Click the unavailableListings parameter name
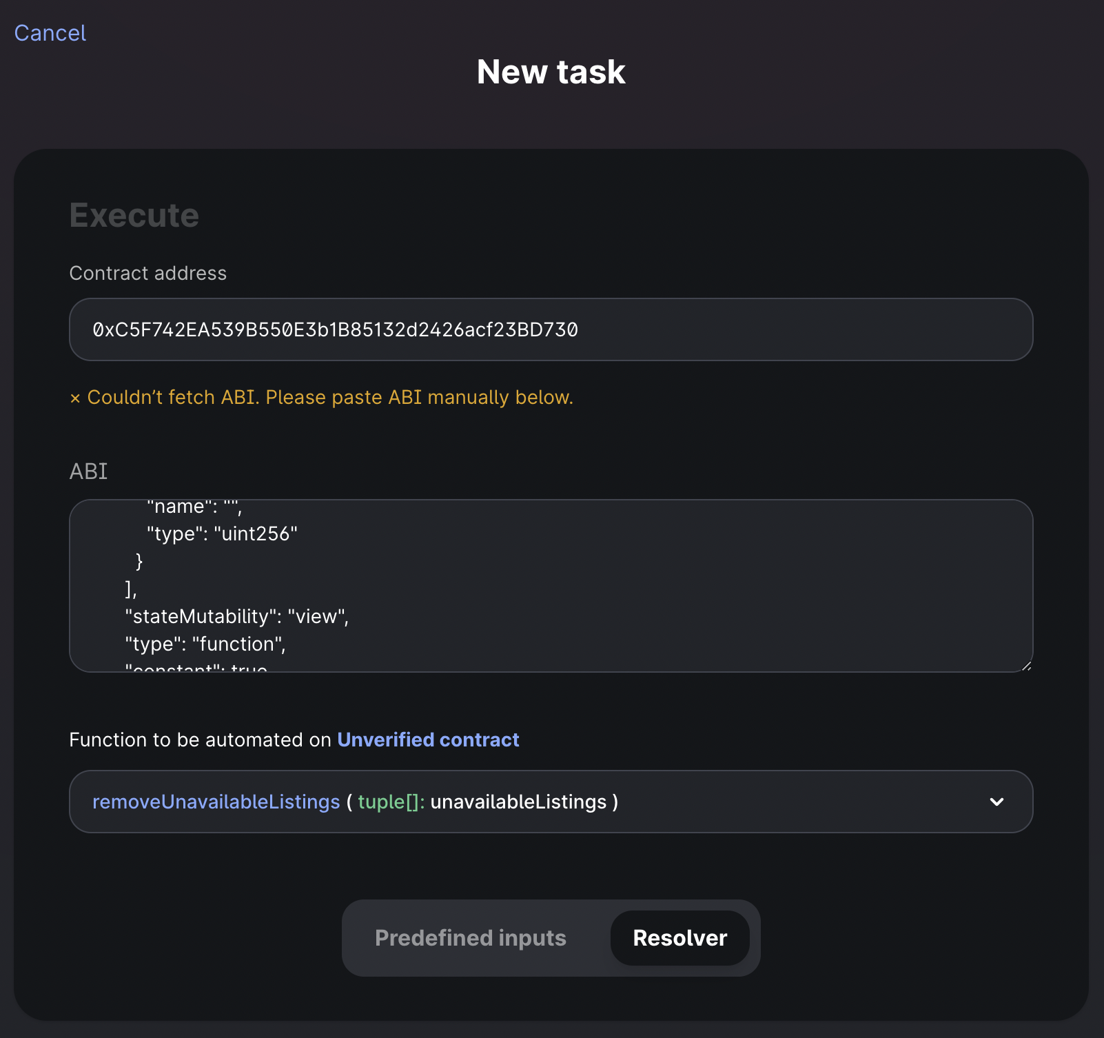This screenshot has height=1038, width=1104. point(518,802)
